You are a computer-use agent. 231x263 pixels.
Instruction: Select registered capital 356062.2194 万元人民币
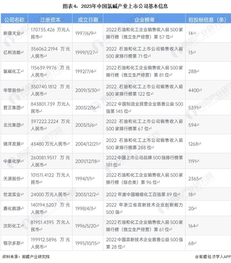(50, 52)
